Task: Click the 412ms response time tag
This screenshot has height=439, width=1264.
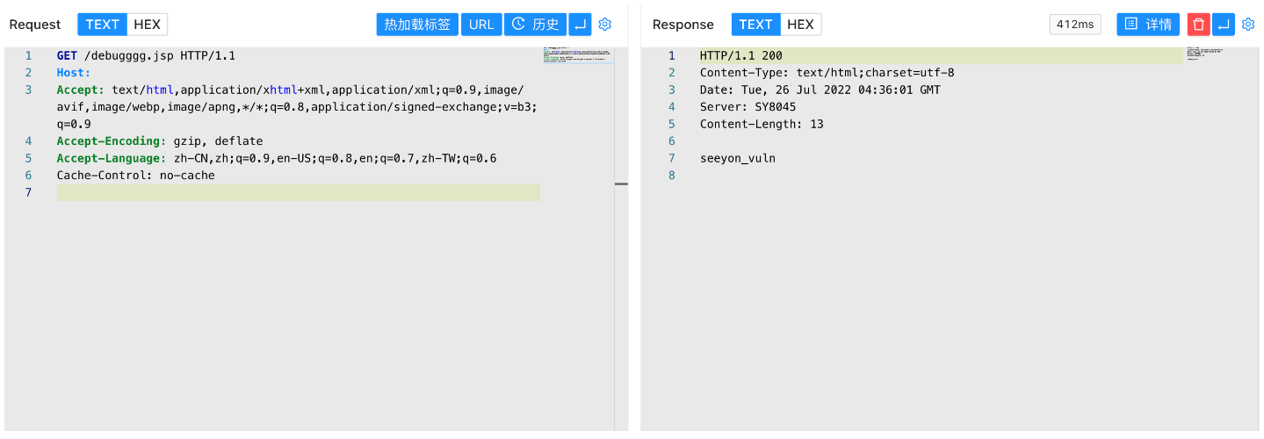Action: click(1075, 25)
